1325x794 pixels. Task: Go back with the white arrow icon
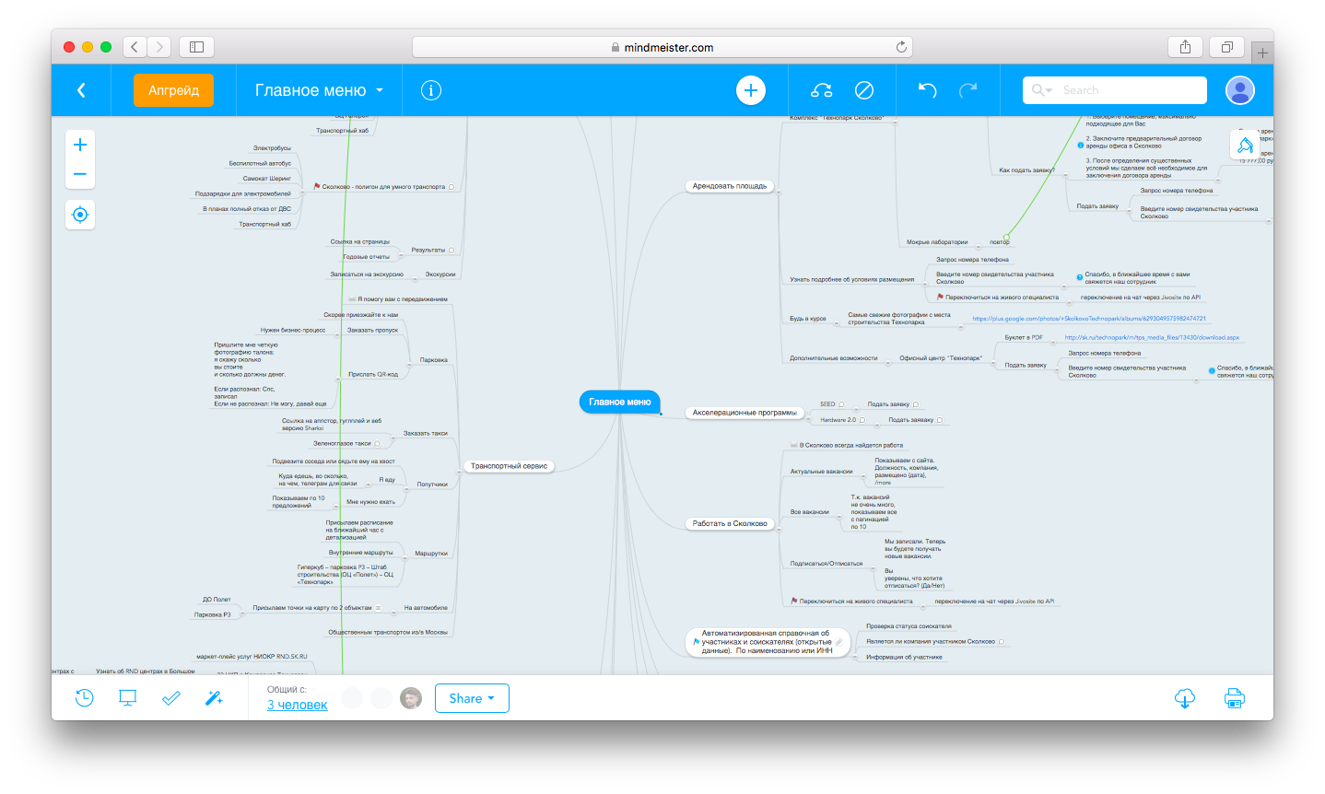(81, 90)
